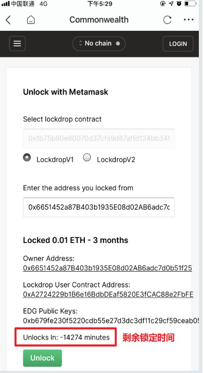Click the lockdrop contract address field

pyautogui.click(x=99, y=138)
